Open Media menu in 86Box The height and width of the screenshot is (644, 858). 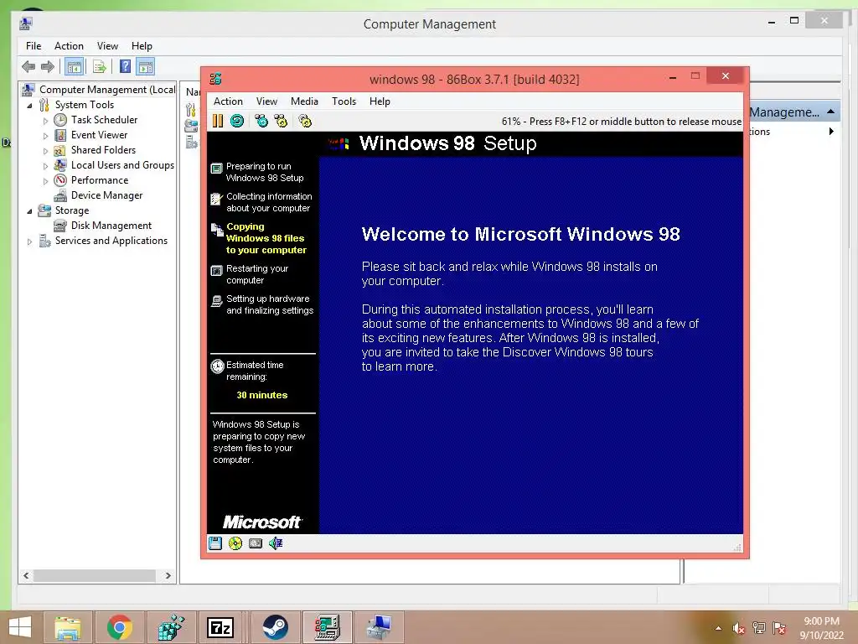tap(304, 101)
